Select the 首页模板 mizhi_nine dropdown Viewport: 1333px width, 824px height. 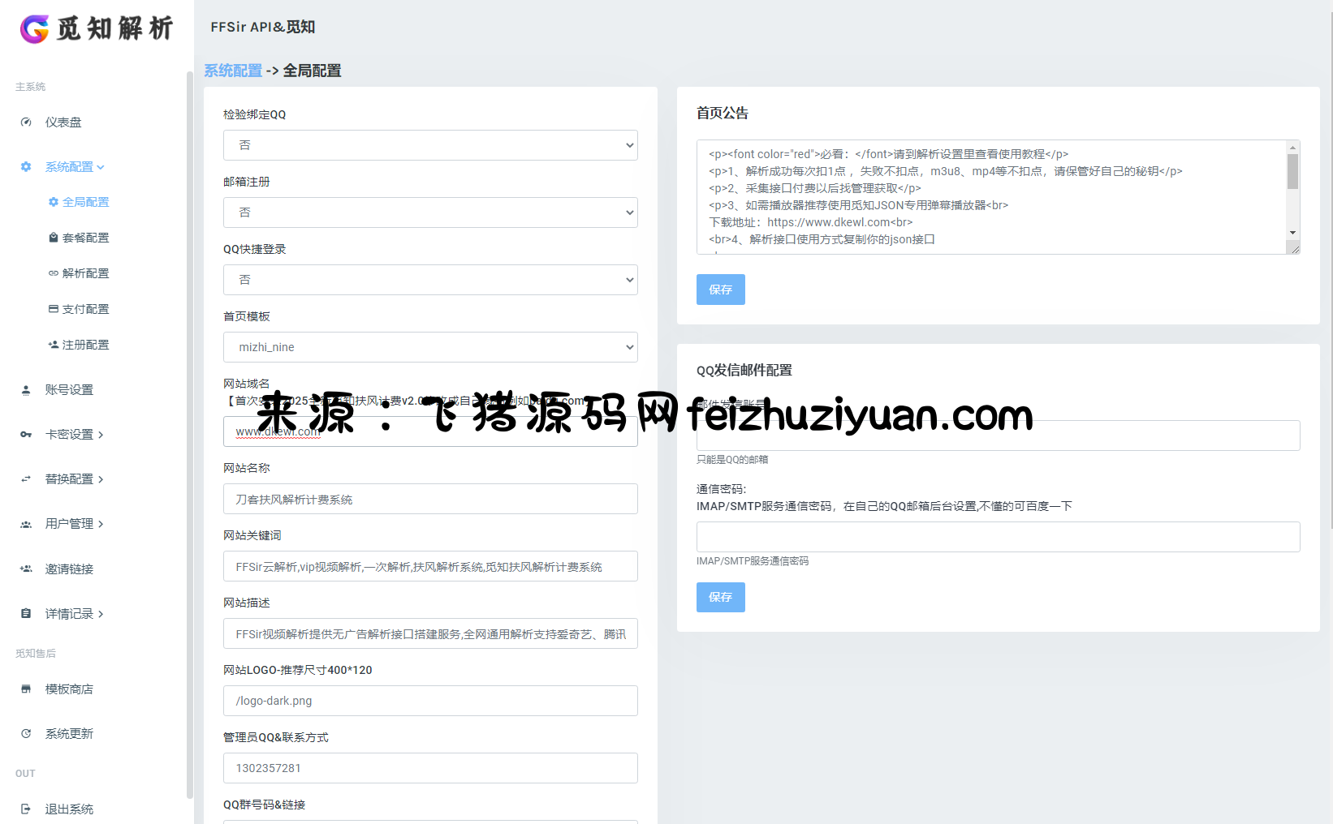click(430, 347)
